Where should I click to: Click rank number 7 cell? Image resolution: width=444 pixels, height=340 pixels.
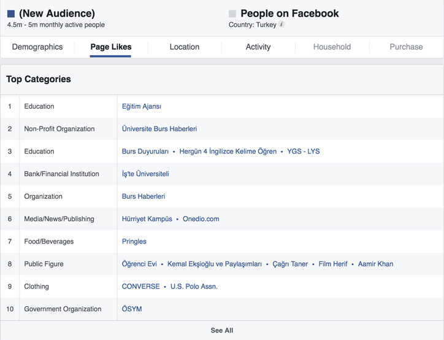click(x=10, y=241)
